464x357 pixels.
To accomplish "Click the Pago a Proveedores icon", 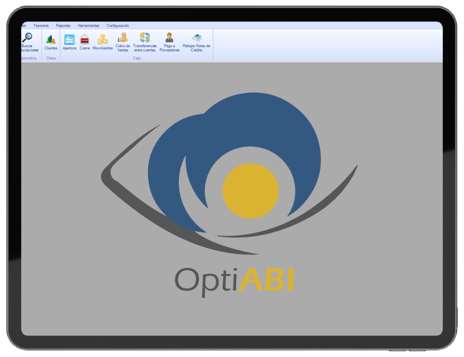I will [x=169, y=38].
